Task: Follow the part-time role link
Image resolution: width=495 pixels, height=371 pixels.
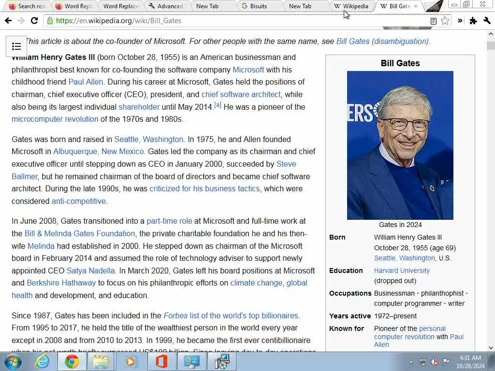Action: [x=170, y=221]
